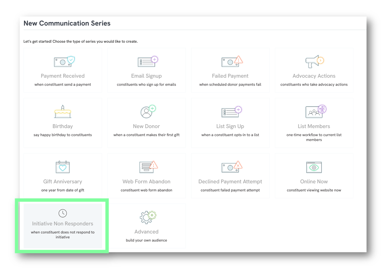386x270 pixels.
Task: Click 'build your own audience' description
Action: click(x=146, y=240)
